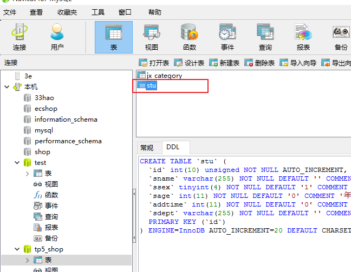Click the export wizard button
Image resolution: width=351 pixels, height=272 pixels.
point(336,63)
